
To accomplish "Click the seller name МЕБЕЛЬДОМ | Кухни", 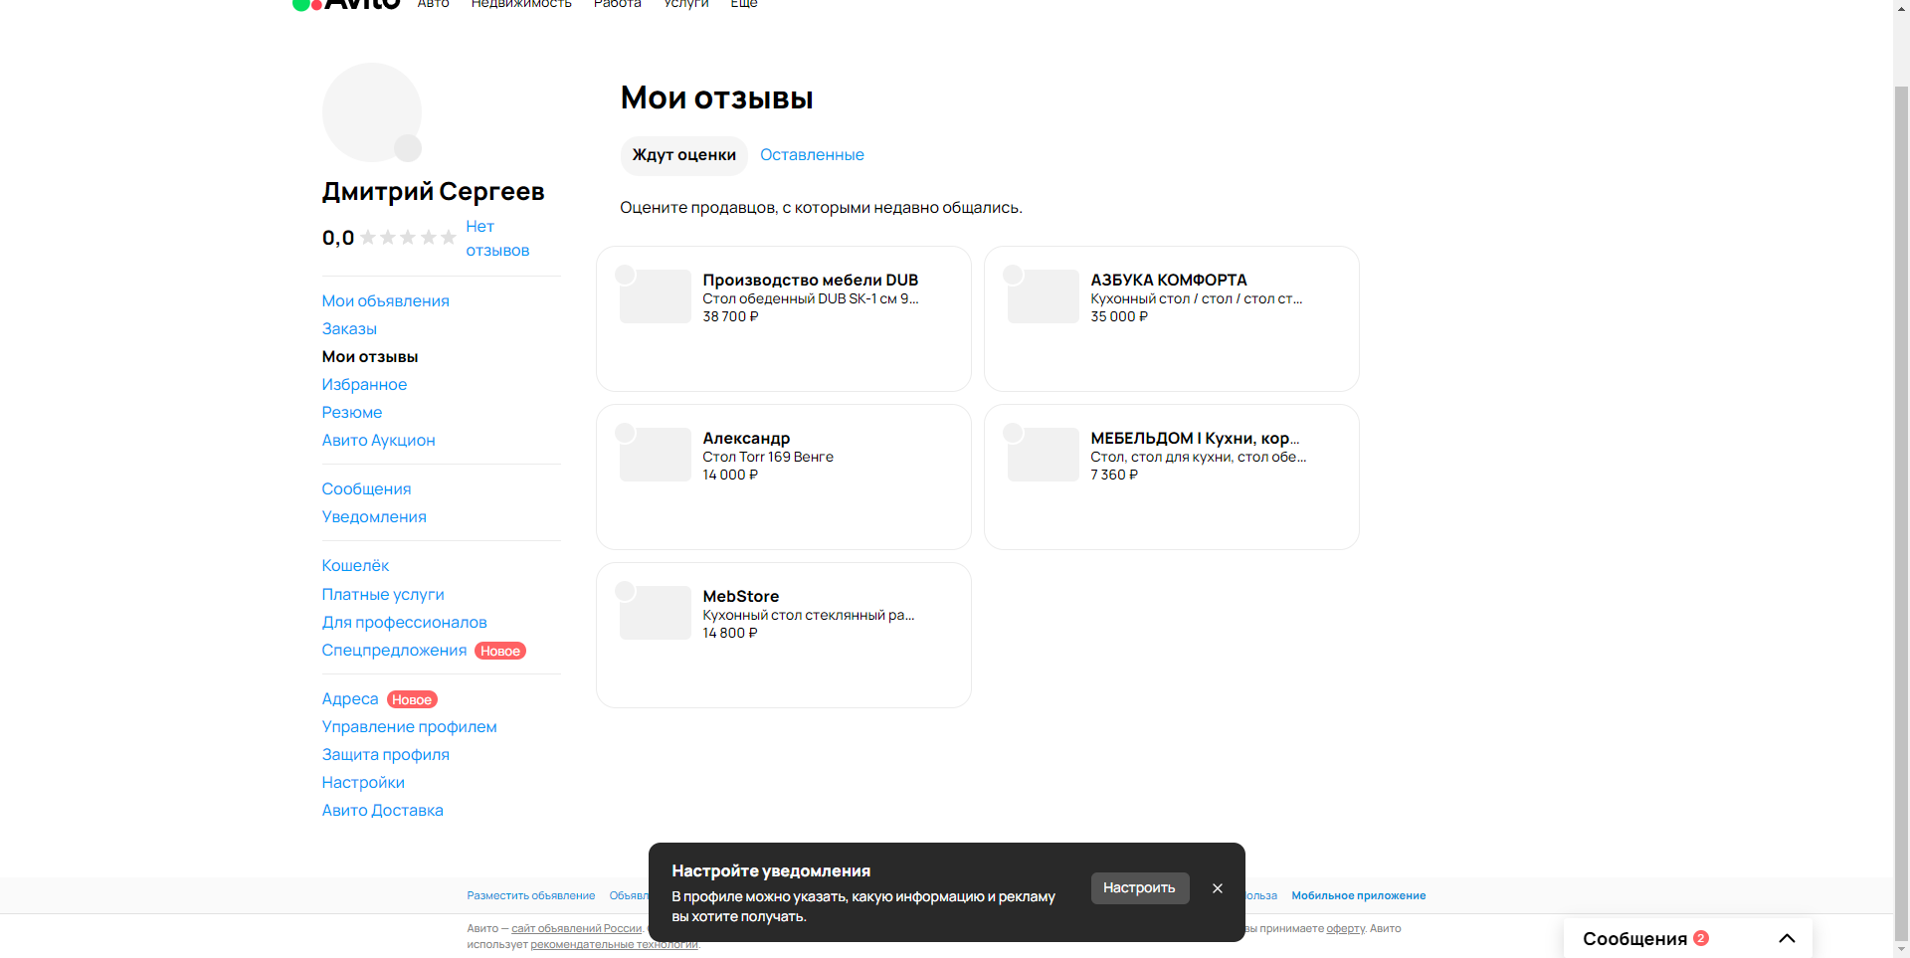I will pyautogui.click(x=1195, y=439).
